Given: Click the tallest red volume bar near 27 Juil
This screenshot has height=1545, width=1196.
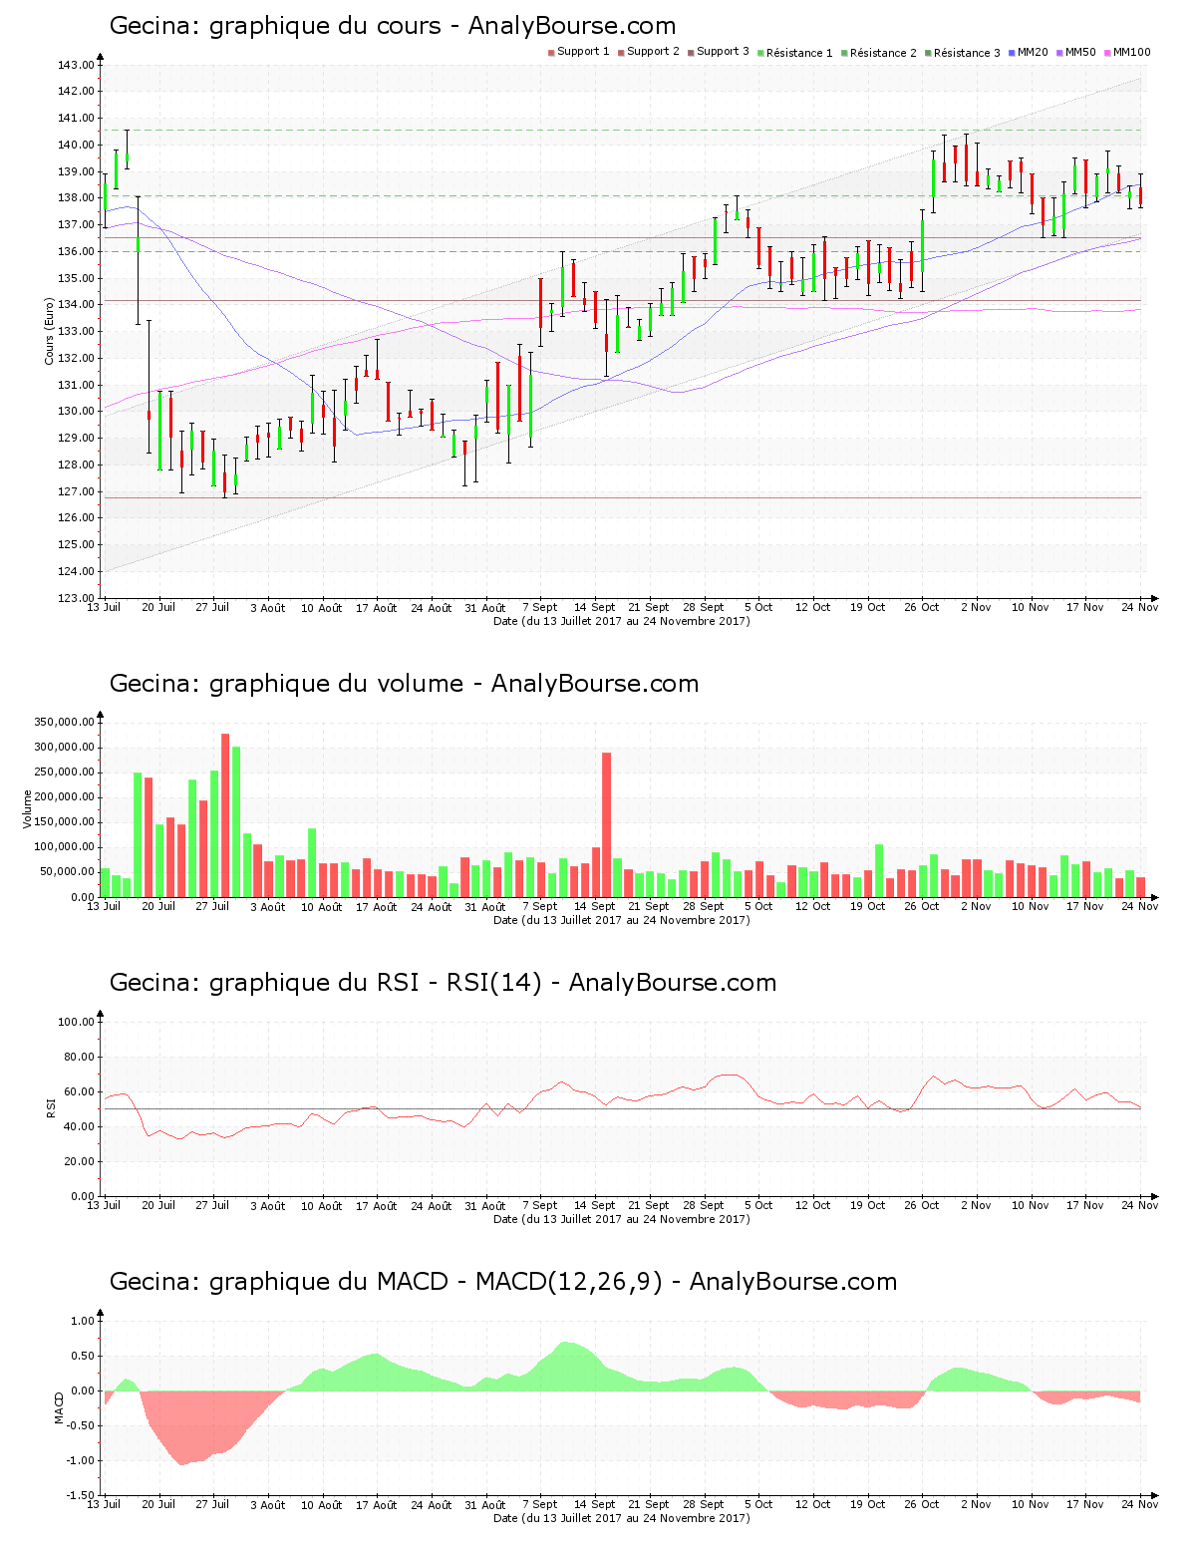Looking at the screenshot, I should point(225,815).
